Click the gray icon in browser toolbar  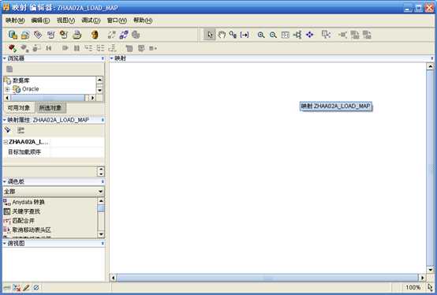[x=9, y=69]
